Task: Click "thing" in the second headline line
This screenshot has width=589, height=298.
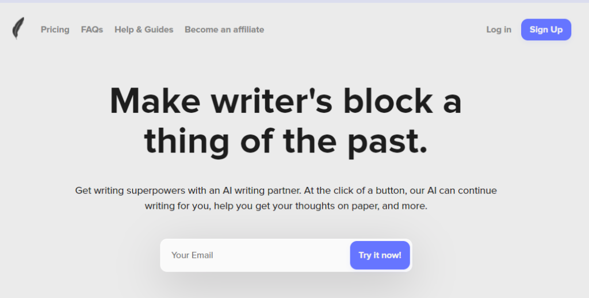Action: (x=186, y=140)
